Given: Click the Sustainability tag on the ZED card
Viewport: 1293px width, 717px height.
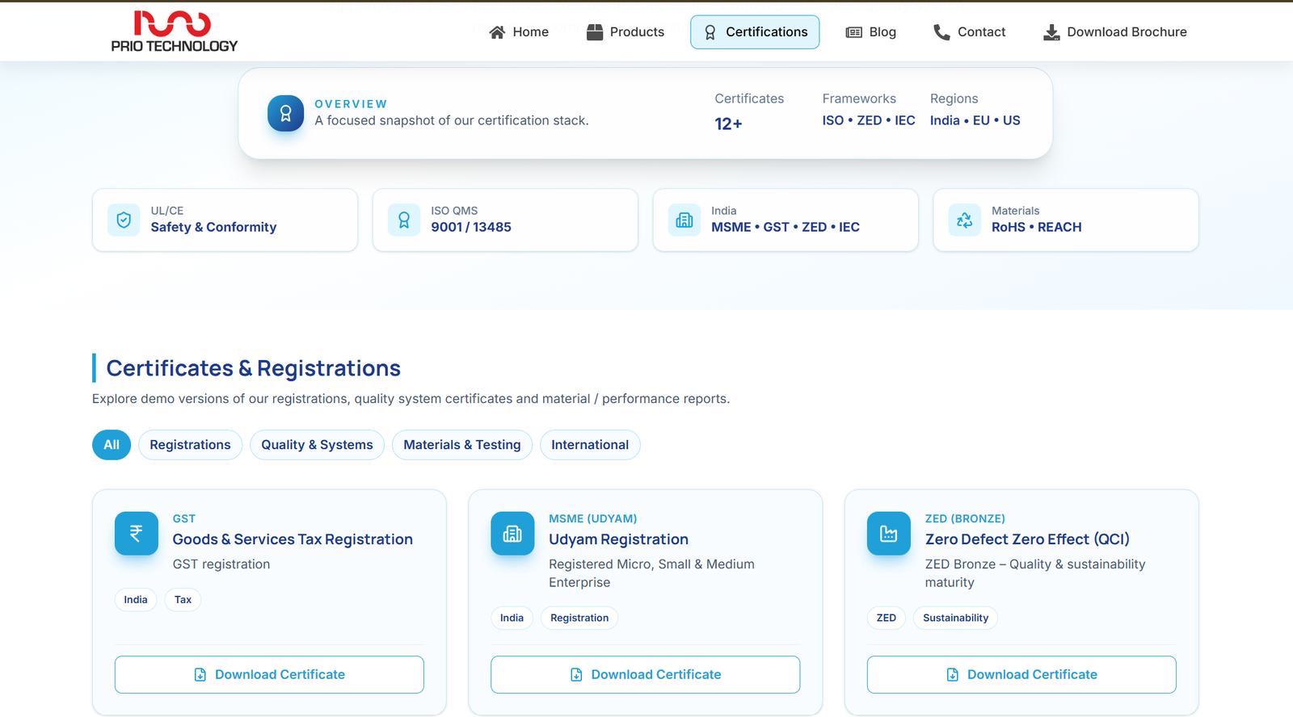Looking at the screenshot, I should coord(955,618).
